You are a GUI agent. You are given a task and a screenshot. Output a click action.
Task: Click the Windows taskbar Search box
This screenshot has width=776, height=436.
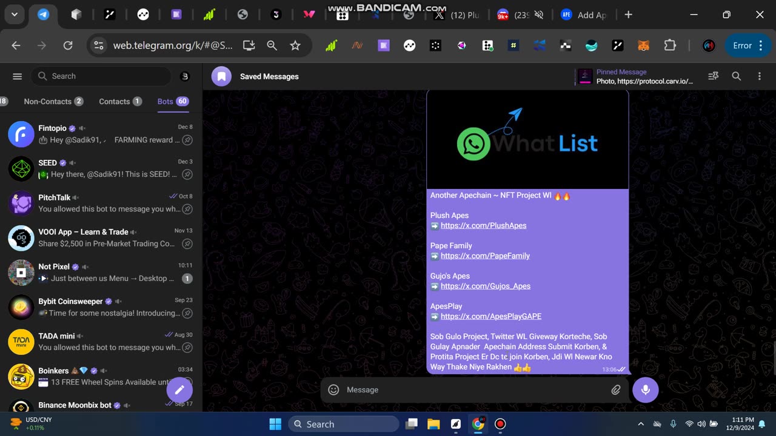344,424
